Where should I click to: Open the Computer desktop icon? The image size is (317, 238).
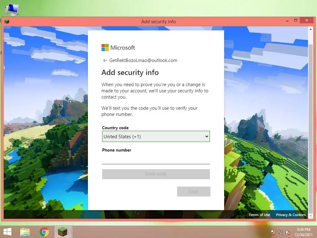[12, 9]
